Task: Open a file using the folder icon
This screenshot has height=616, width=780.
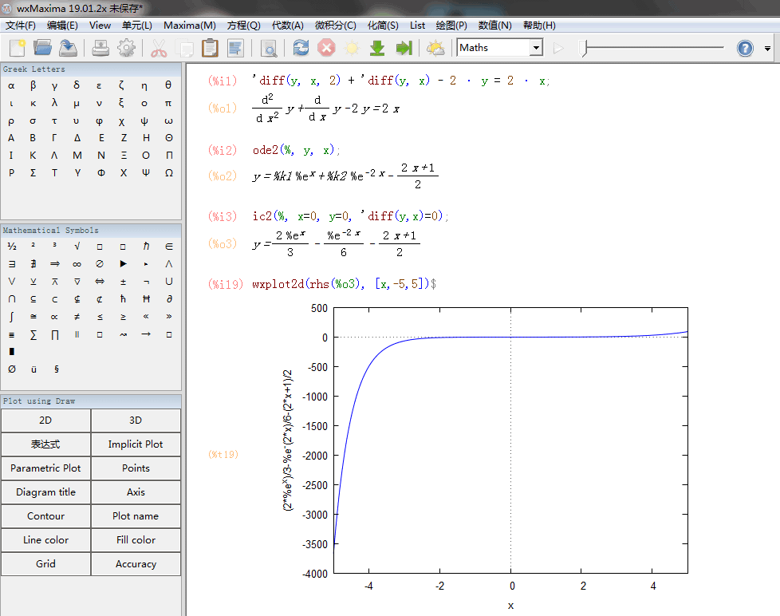Action: [43, 48]
